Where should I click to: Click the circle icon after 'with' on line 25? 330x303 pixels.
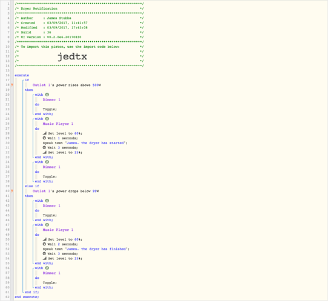click(x=47, y=119)
